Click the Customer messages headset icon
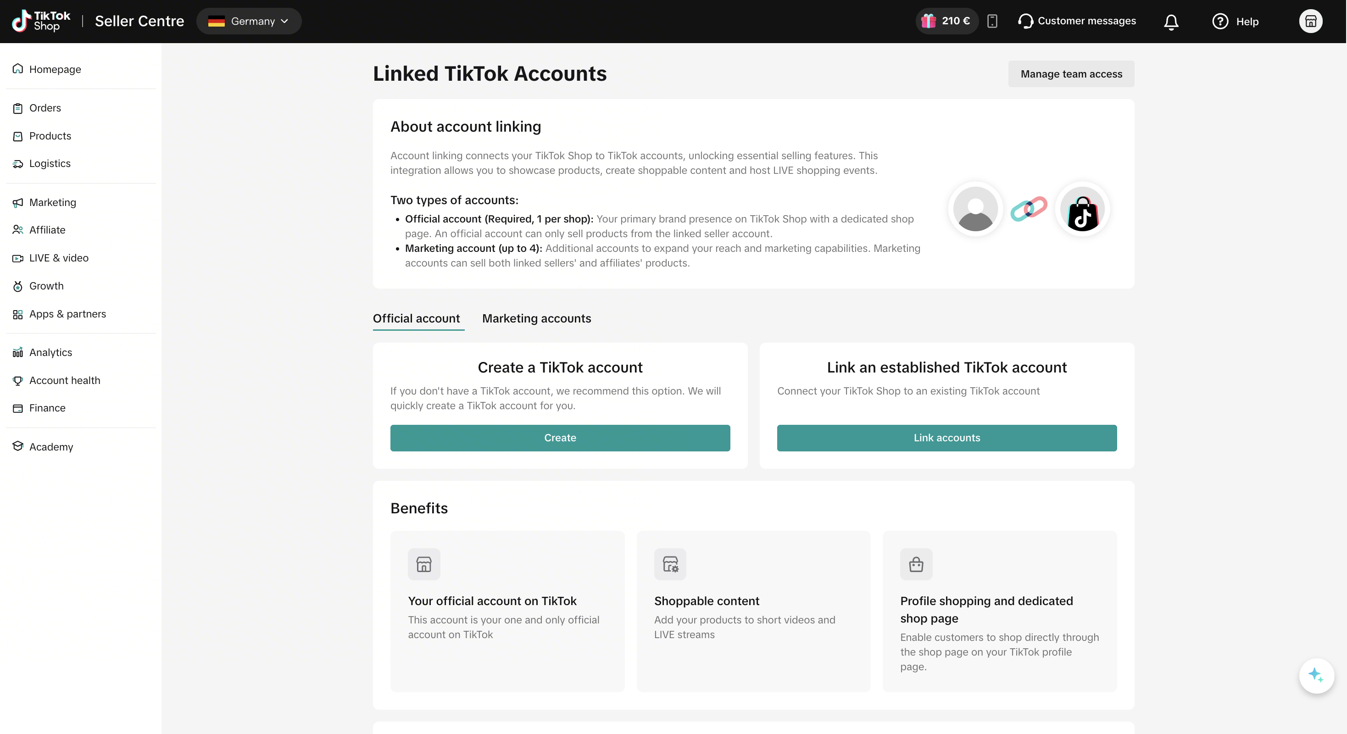The image size is (1347, 734). pyautogui.click(x=1025, y=21)
